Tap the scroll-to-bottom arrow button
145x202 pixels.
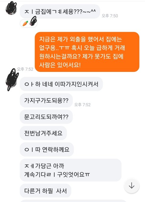[131, 186]
